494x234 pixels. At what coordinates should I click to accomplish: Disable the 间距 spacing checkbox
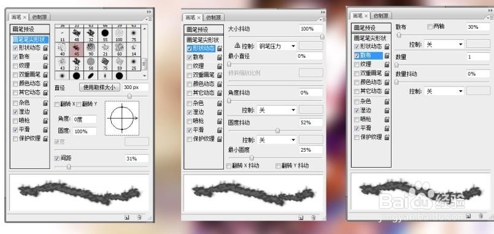[56, 158]
